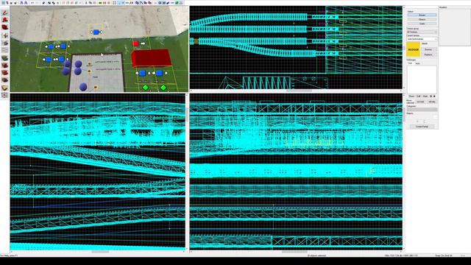
Task: Click the yellow current texture swatch
Action: tap(414, 49)
